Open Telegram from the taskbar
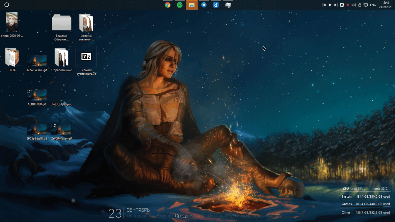The width and height of the screenshot is (395, 222). coord(204,5)
